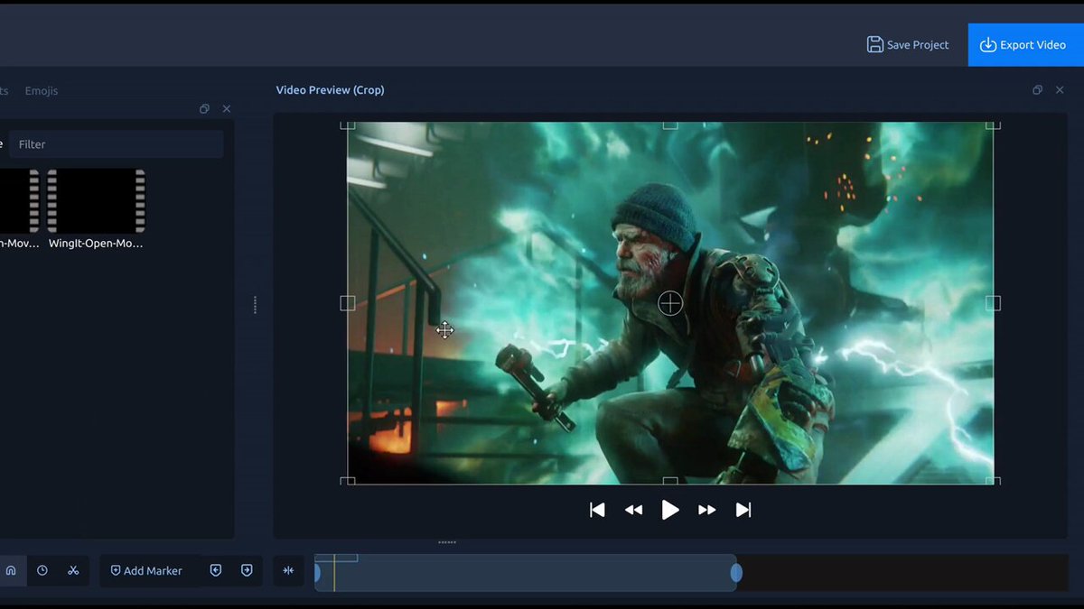The image size is (1084, 609).
Task: Undock the Video Preview panel
Action: coord(1037,90)
